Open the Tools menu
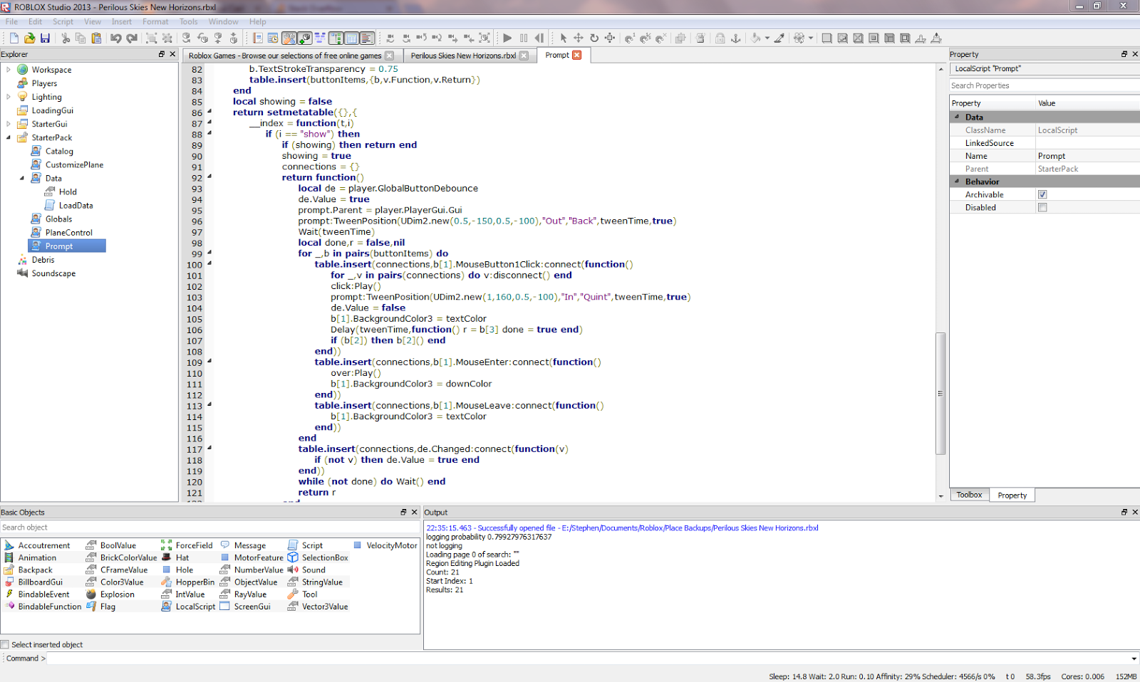Image resolution: width=1140 pixels, height=682 pixels. pos(188,21)
